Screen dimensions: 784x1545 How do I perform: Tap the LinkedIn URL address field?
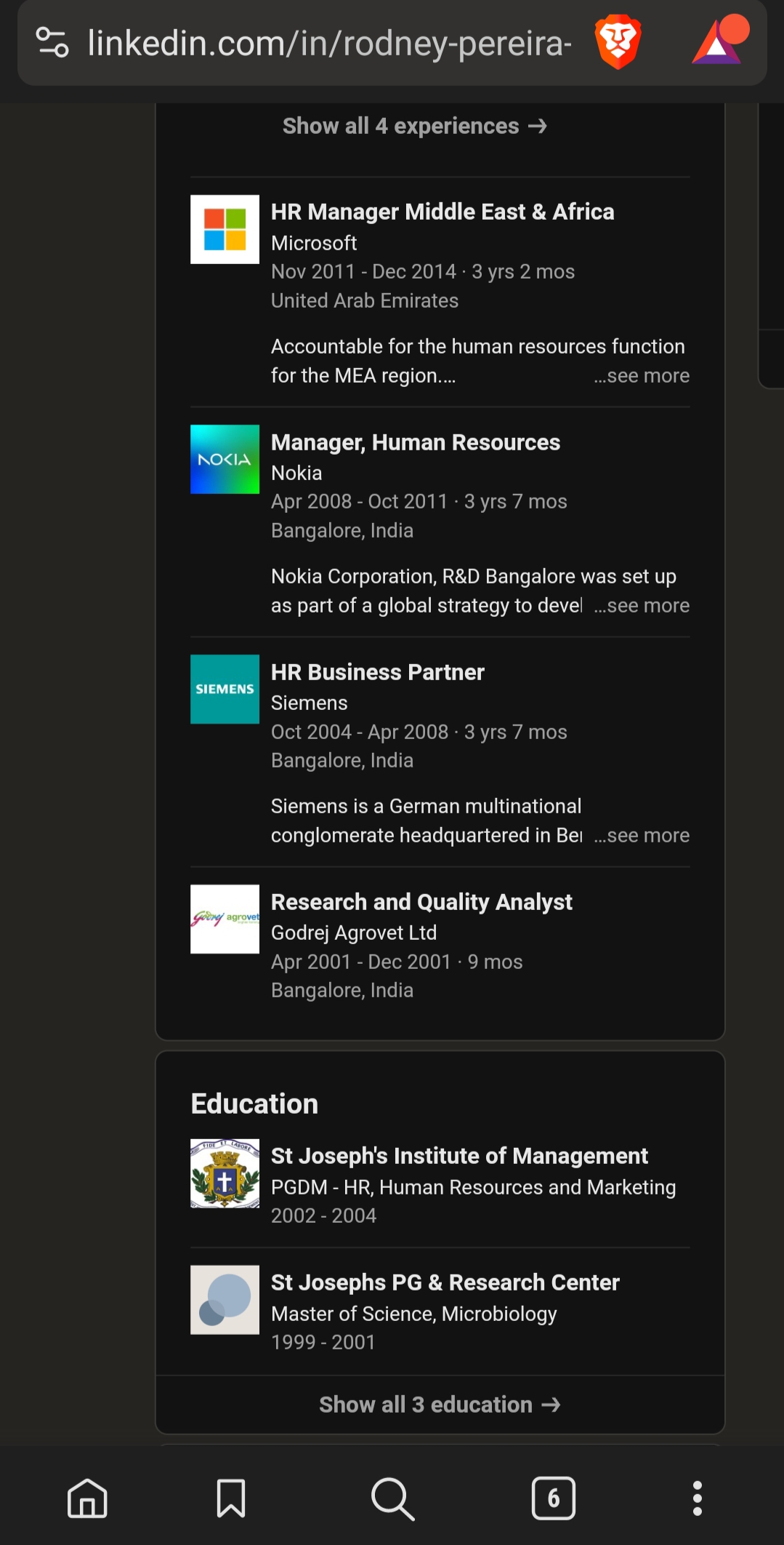[x=328, y=44]
